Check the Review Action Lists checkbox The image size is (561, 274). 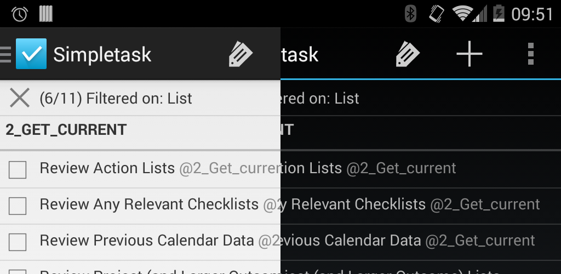[x=18, y=170]
